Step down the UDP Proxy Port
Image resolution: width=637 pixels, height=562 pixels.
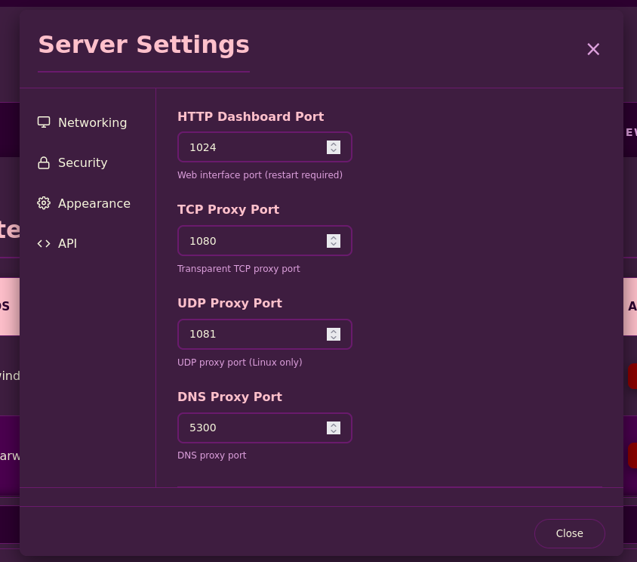click(x=334, y=338)
